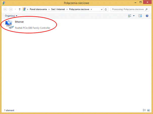Screen dimensions: 153x114
Task: Open recent locations dropdown arrow
Action: click(x=15, y=9)
